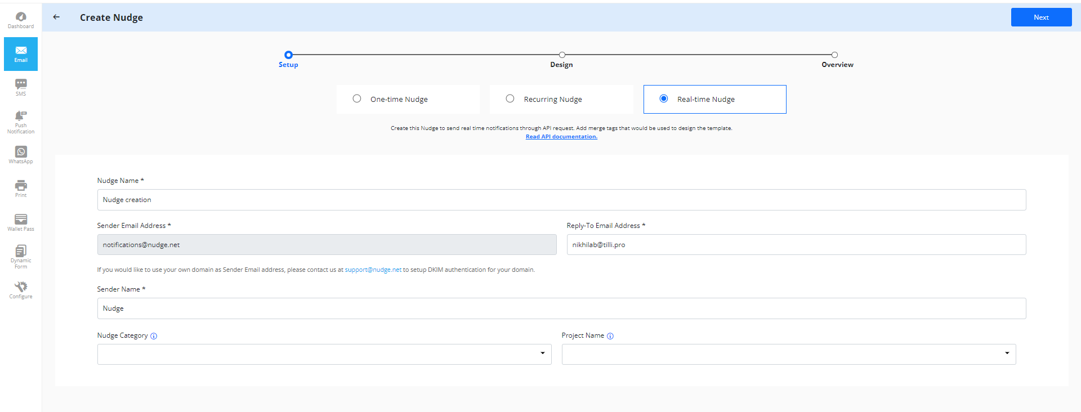Open the Print sidebar icon

(21, 189)
